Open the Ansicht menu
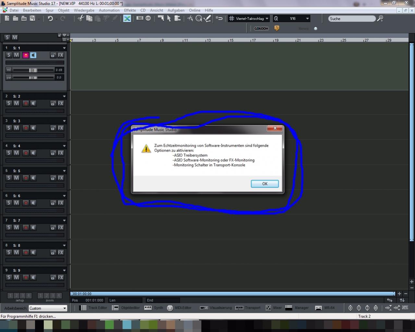 pyautogui.click(x=156, y=10)
